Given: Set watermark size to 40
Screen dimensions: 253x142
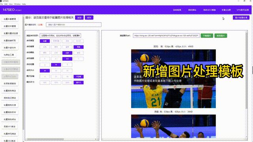Looking at the screenshot, I should point(67,71).
